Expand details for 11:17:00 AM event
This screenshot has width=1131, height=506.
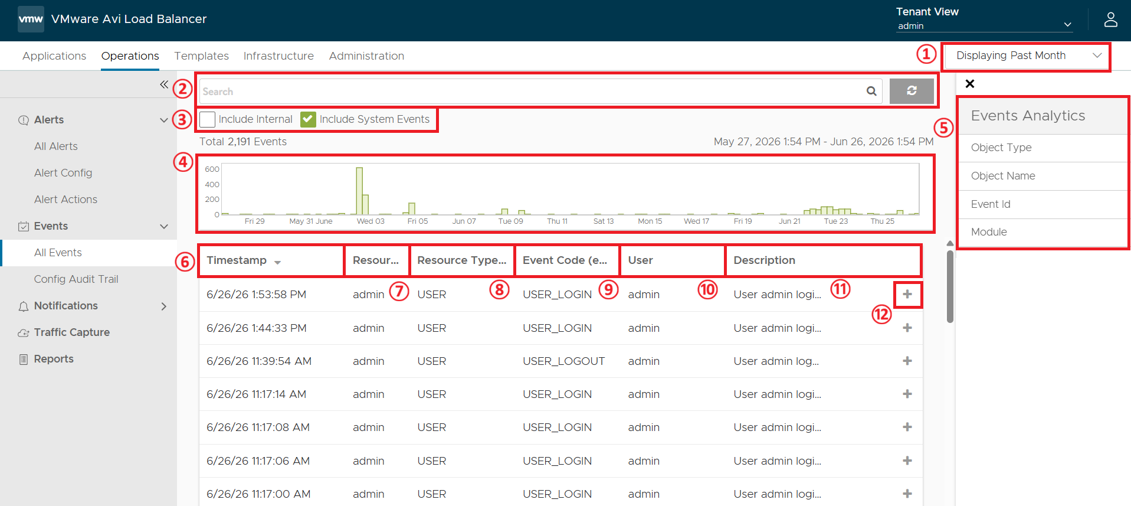click(907, 494)
